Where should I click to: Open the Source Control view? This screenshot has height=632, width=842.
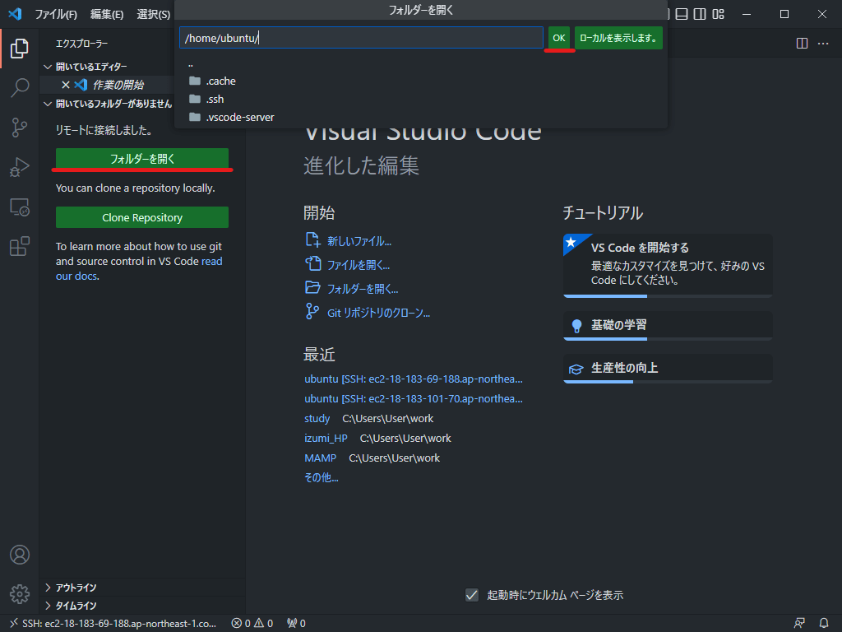19,127
